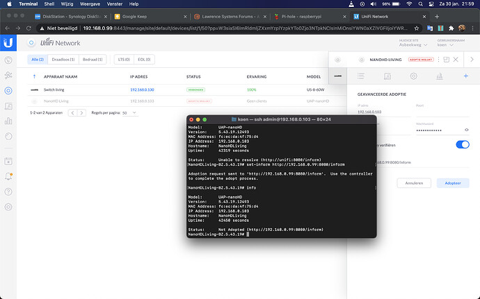480x299 pixels.
Task: Open the Events calendar icon in the sidebar
Action: coord(8,161)
